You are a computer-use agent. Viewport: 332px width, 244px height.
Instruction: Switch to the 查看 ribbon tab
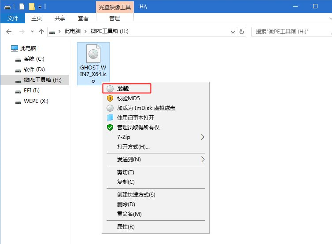click(83, 18)
